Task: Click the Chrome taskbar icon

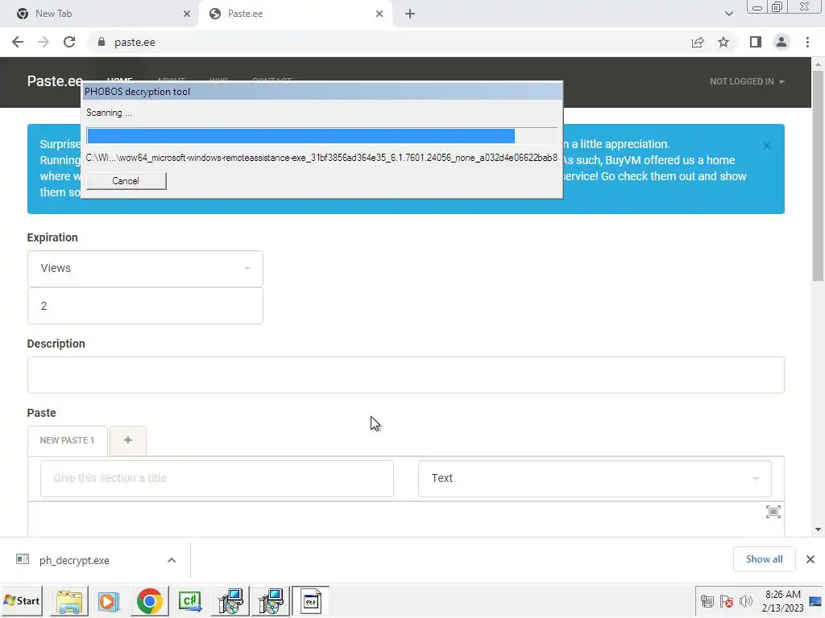Action: point(149,601)
